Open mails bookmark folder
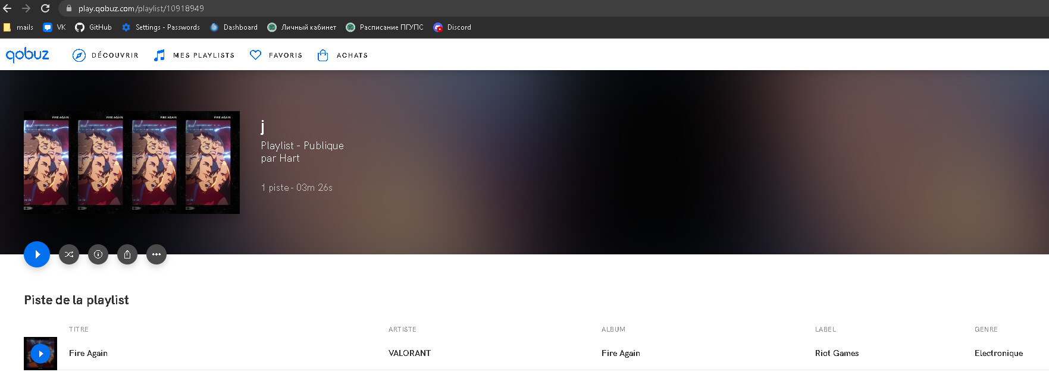Viewport: 1049px width, 375px height. [x=18, y=27]
